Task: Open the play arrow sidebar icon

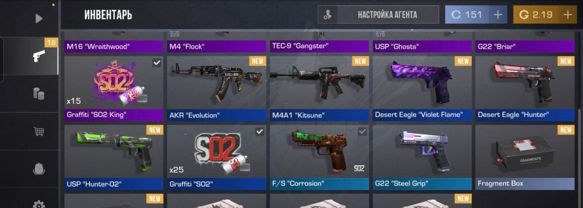Action: 39,18
